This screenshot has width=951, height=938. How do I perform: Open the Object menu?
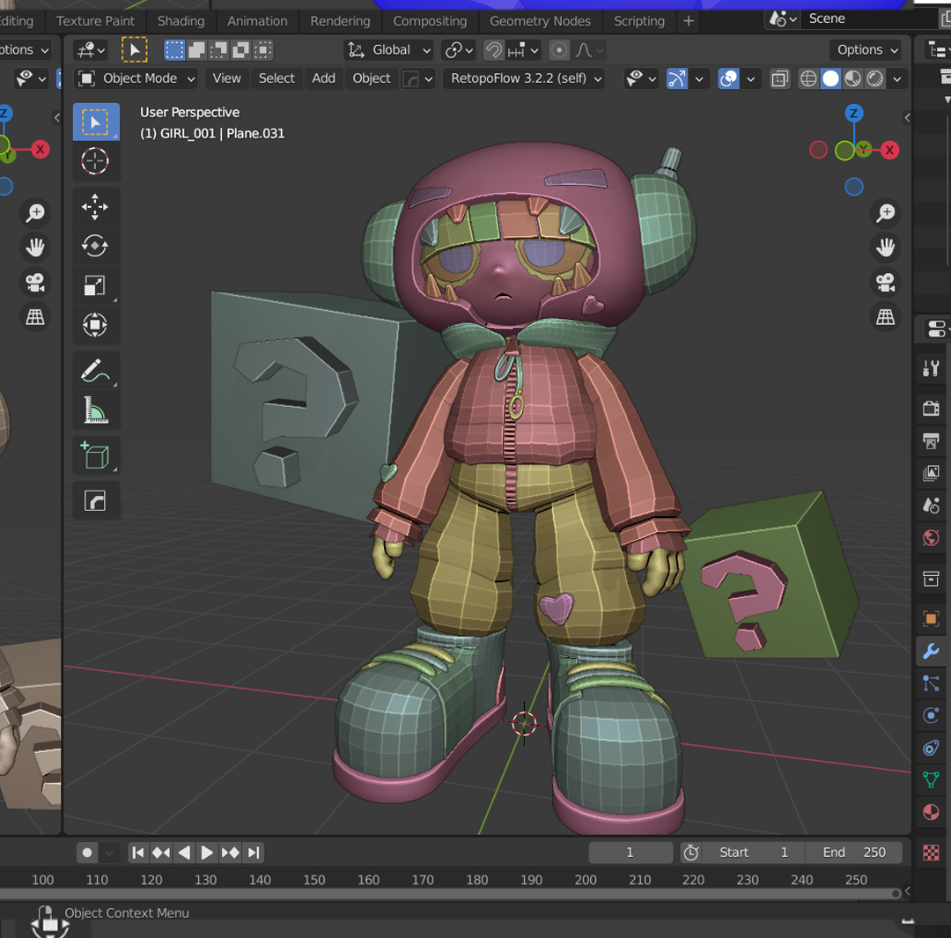(372, 78)
